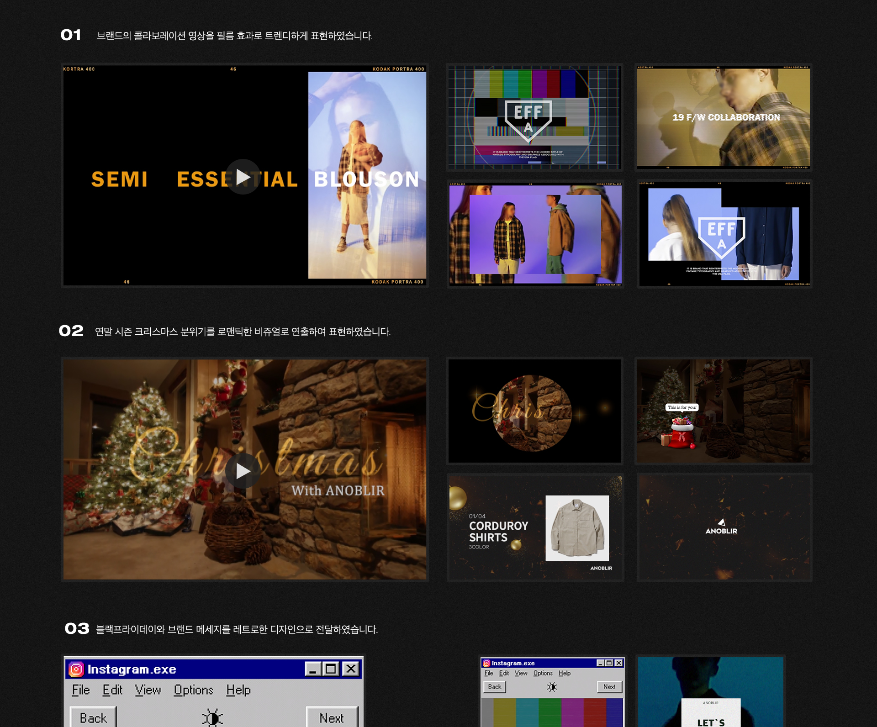Click the brightness sun icon in large window
Screen dimensions: 877x727
point(212,717)
